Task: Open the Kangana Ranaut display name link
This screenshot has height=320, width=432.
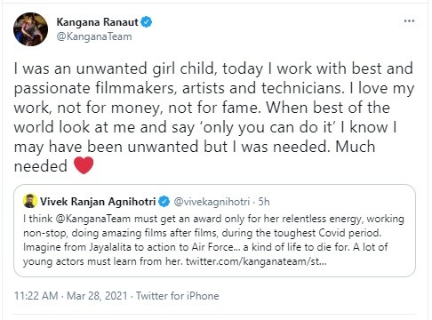Action: 97,22
